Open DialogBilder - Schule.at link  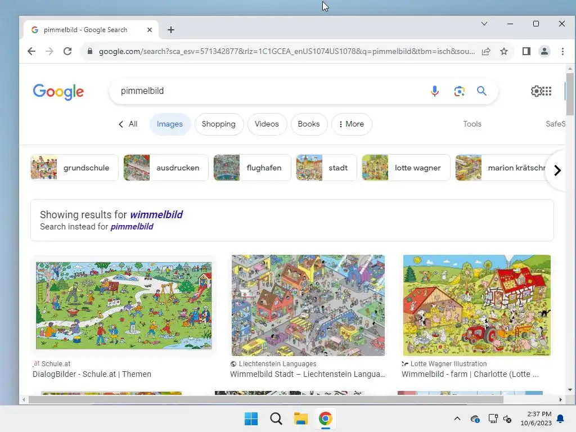tap(92, 374)
